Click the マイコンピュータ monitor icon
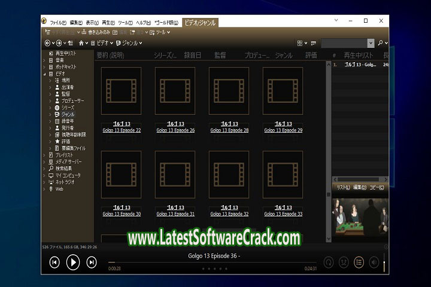This screenshot has width=431, height=287. click(x=51, y=176)
